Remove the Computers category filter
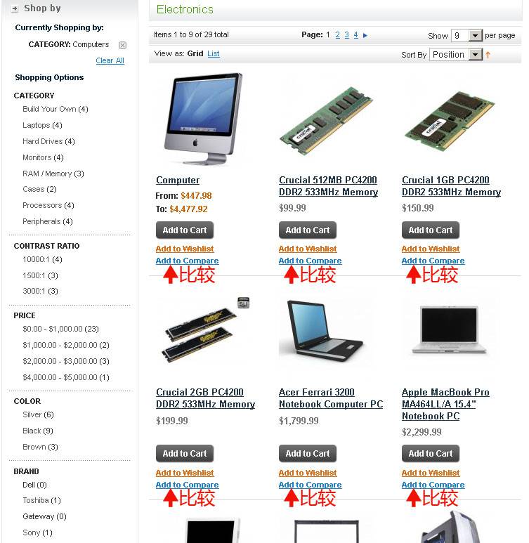 (122, 45)
